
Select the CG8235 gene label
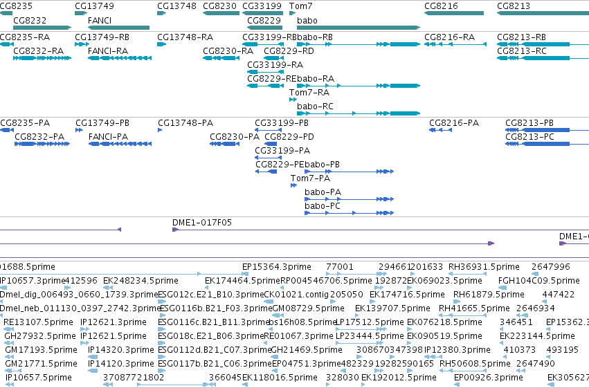[16, 6]
